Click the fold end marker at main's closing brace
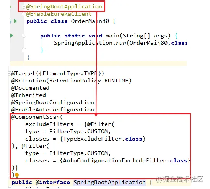Screen dimensions: 210x189 [x=24, y=50]
